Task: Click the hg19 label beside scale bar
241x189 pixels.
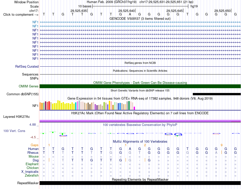Action: (x=194, y=6)
